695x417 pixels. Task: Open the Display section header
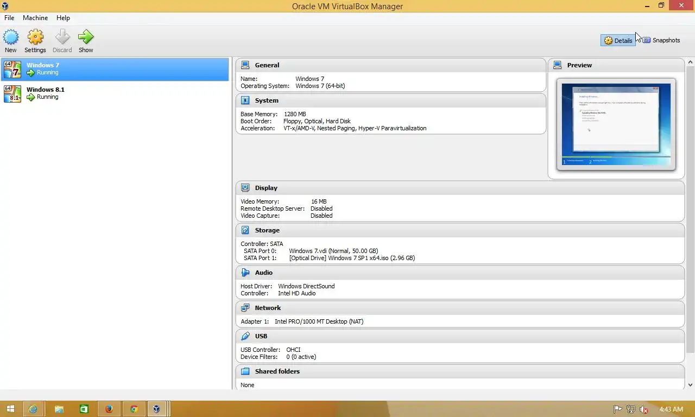(x=460, y=188)
